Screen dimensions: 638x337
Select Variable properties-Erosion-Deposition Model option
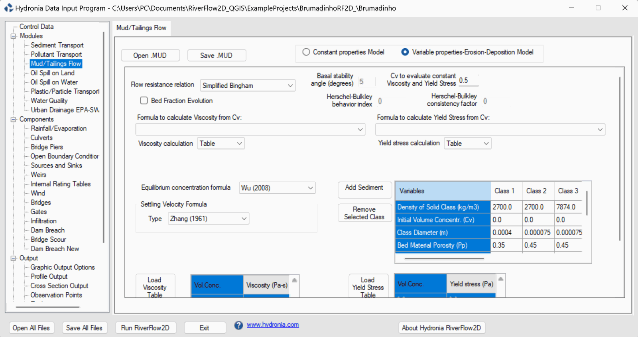[405, 52]
